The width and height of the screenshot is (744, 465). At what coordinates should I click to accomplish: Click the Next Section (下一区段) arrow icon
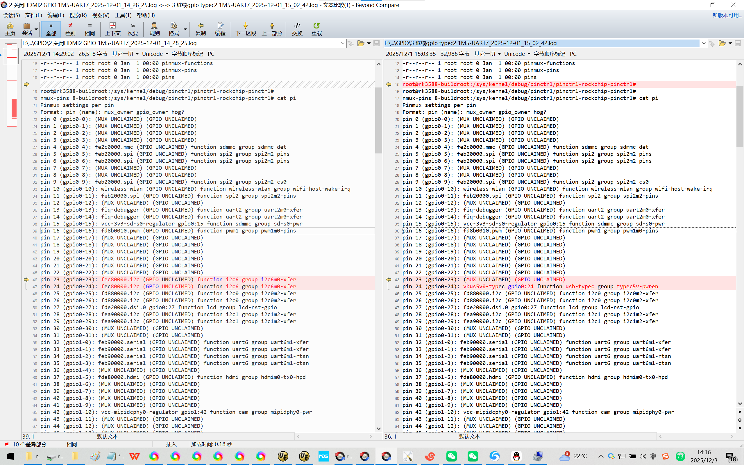click(245, 29)
